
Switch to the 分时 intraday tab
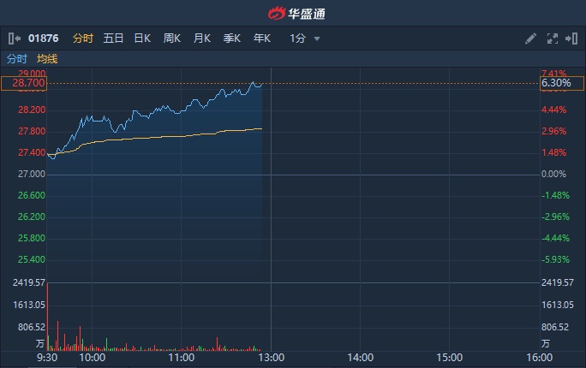click(x=82, y=39)
